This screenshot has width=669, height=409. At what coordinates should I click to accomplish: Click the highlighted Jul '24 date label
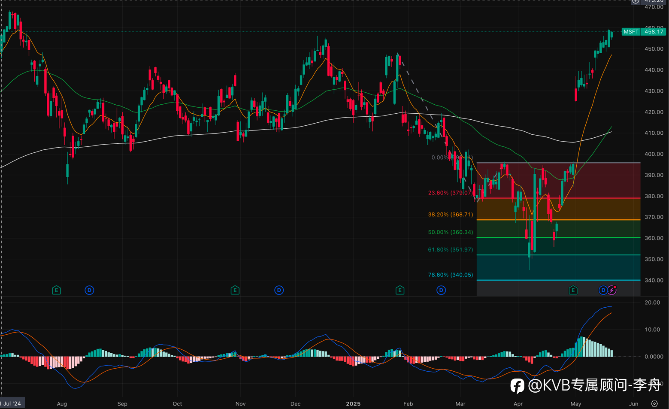(12, 403)
